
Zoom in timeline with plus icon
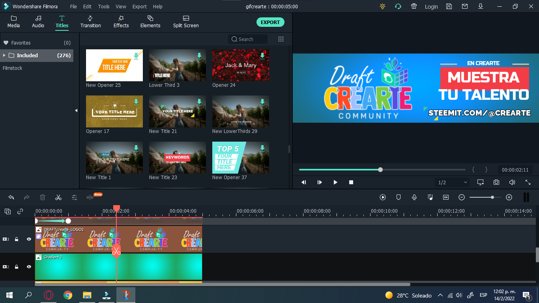click(509, 197)
